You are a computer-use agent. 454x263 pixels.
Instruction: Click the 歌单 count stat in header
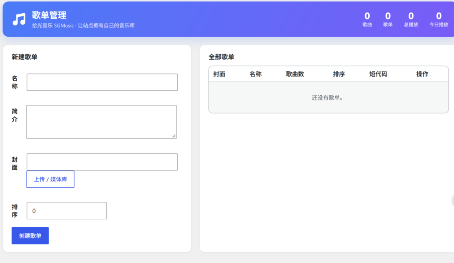tap(388, 19)
